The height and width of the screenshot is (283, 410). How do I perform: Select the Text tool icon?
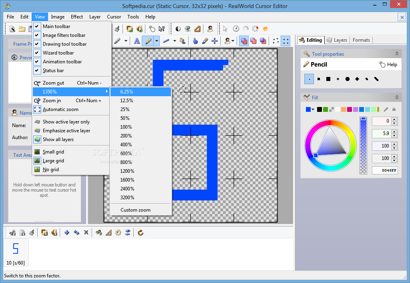pos(137,41)
